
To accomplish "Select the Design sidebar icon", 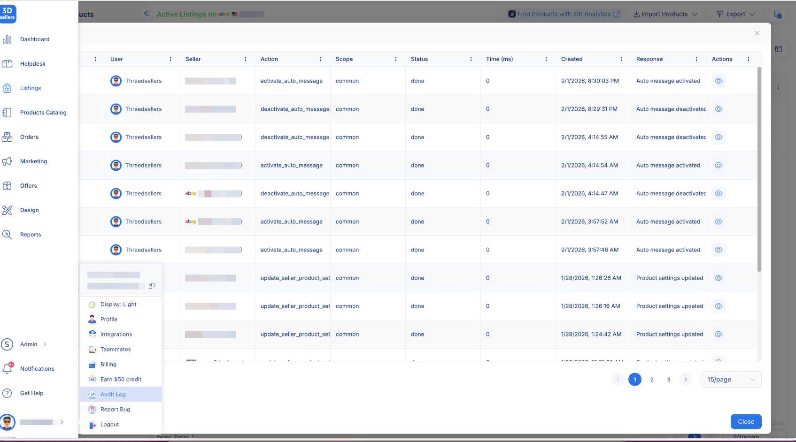I will click(8, 210).
